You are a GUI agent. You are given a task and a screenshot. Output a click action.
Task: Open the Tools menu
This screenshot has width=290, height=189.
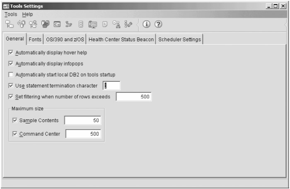(x=11, y=14)
